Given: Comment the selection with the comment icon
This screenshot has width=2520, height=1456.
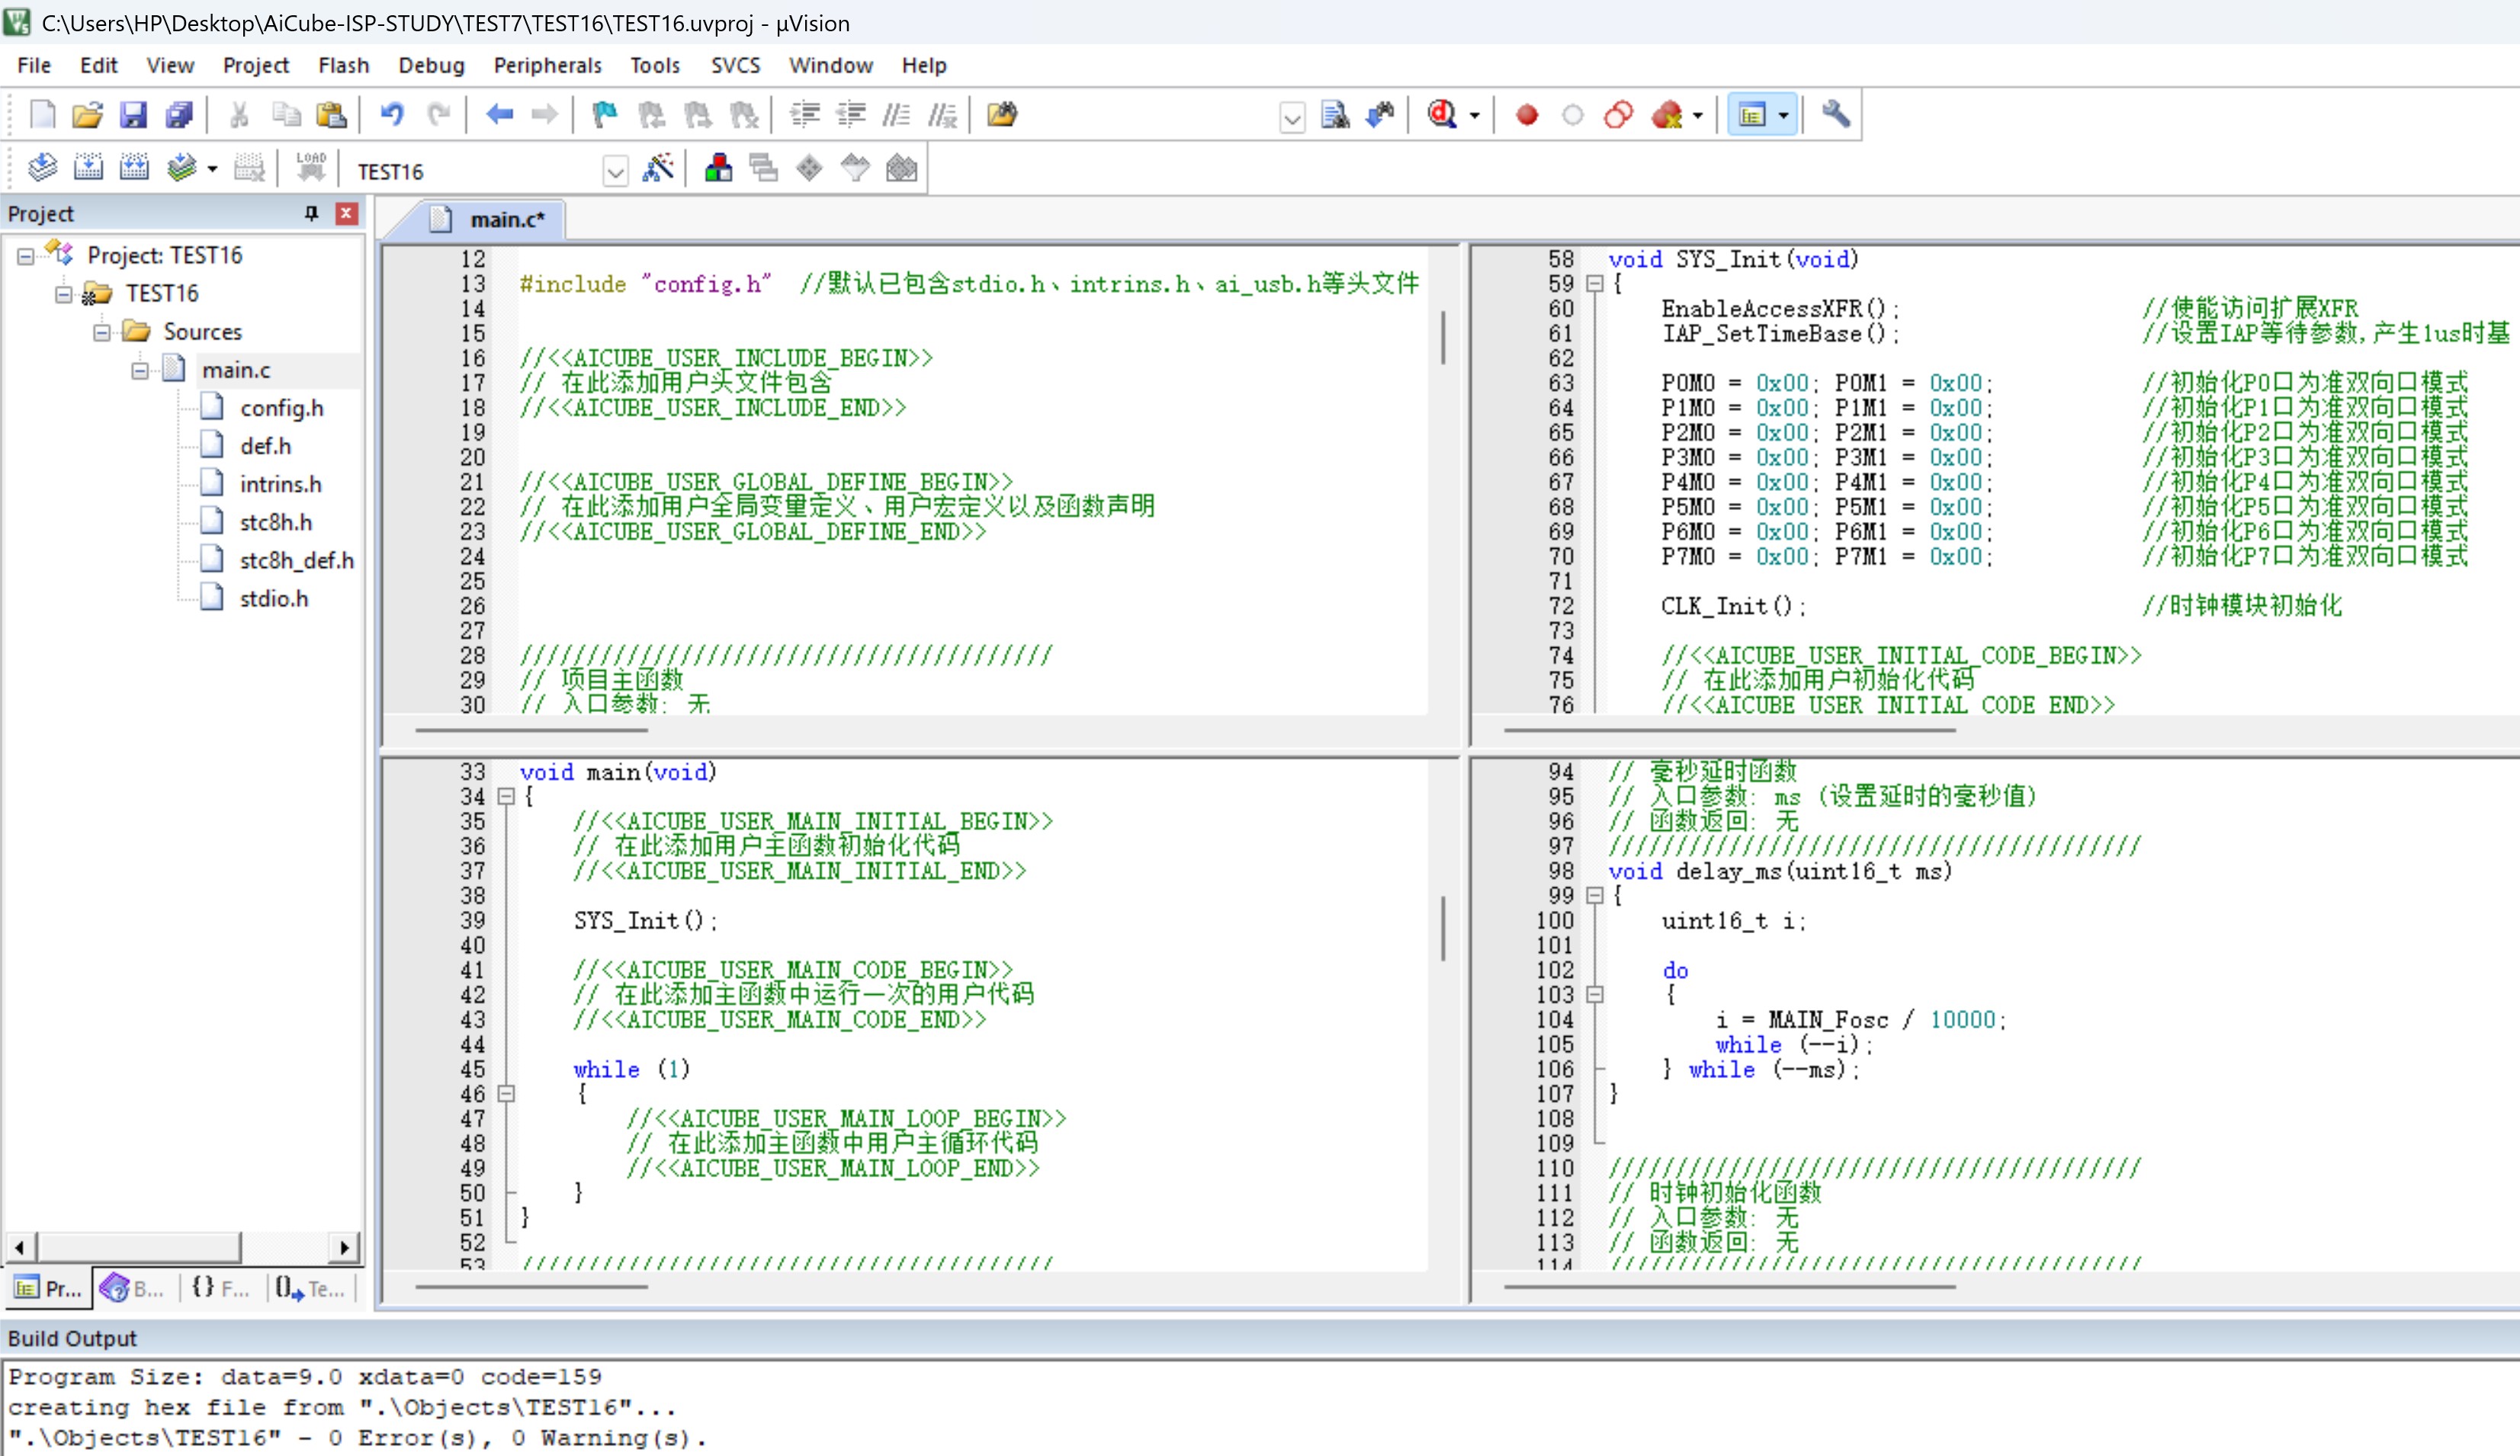Looking at the screenshot, I should click(896, 115).
